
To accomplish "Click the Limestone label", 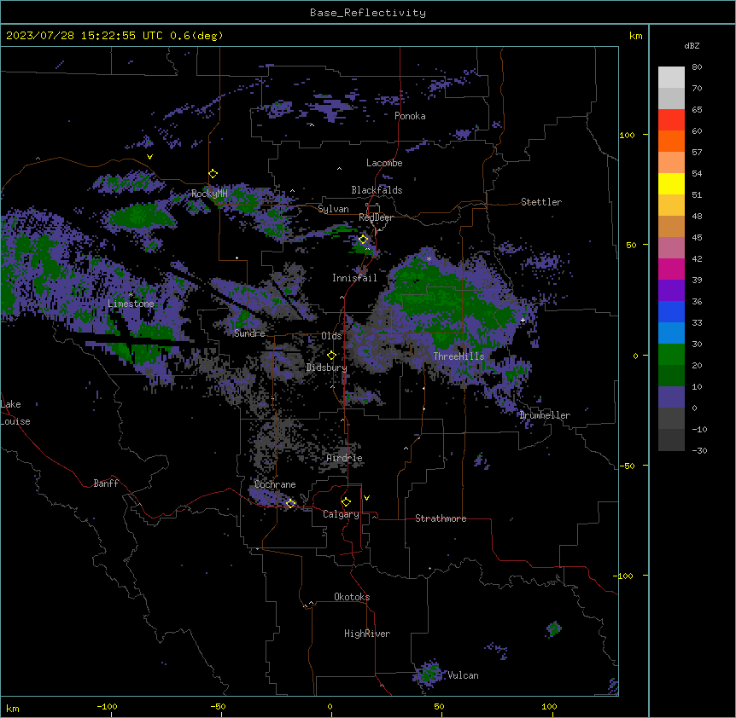I will tap(131, 304).
